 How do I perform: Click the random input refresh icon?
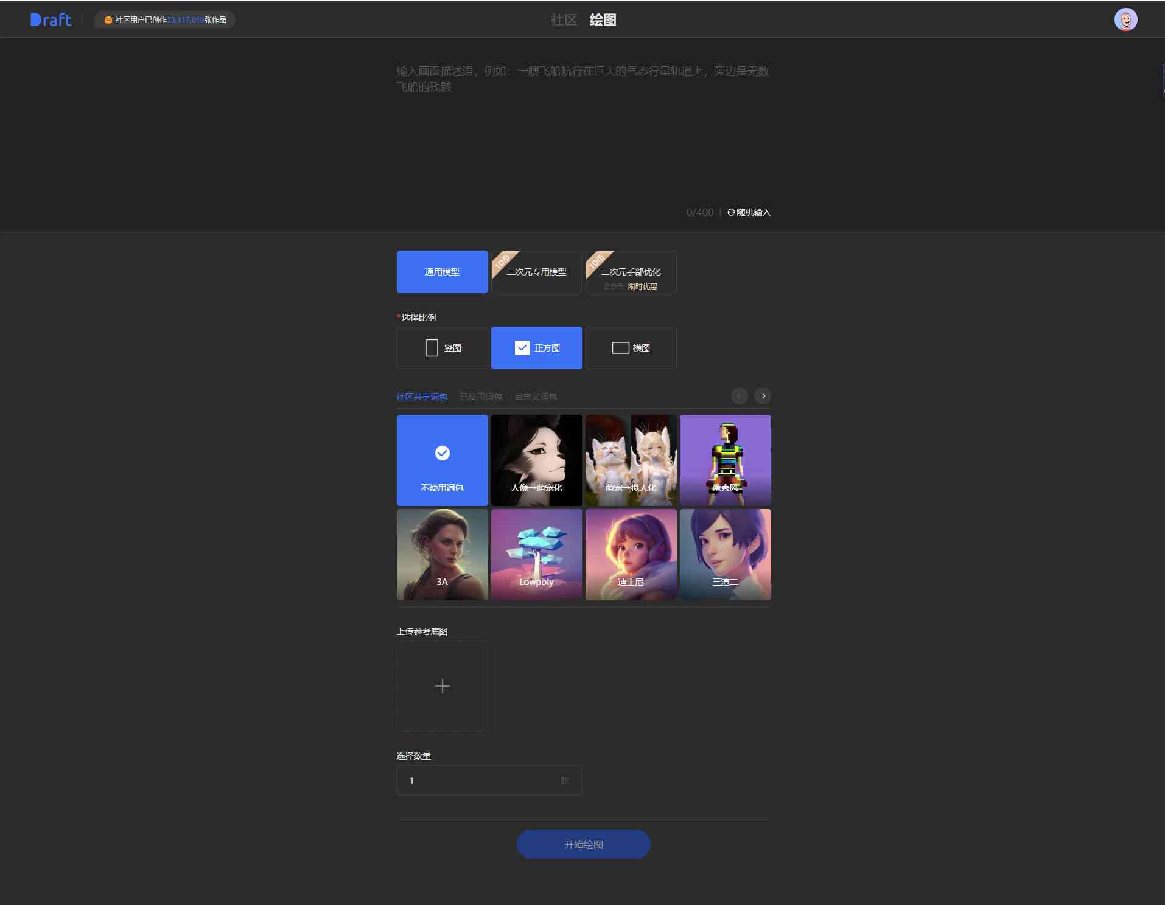[x=731, y=212]
